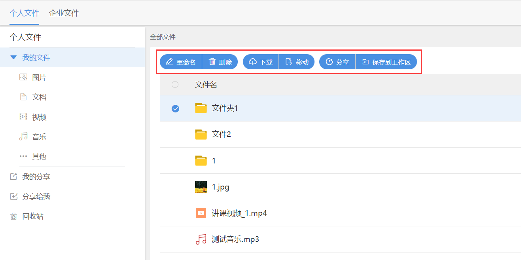Open the 视频 video category

pyautogui.click(x=39, y=117)
